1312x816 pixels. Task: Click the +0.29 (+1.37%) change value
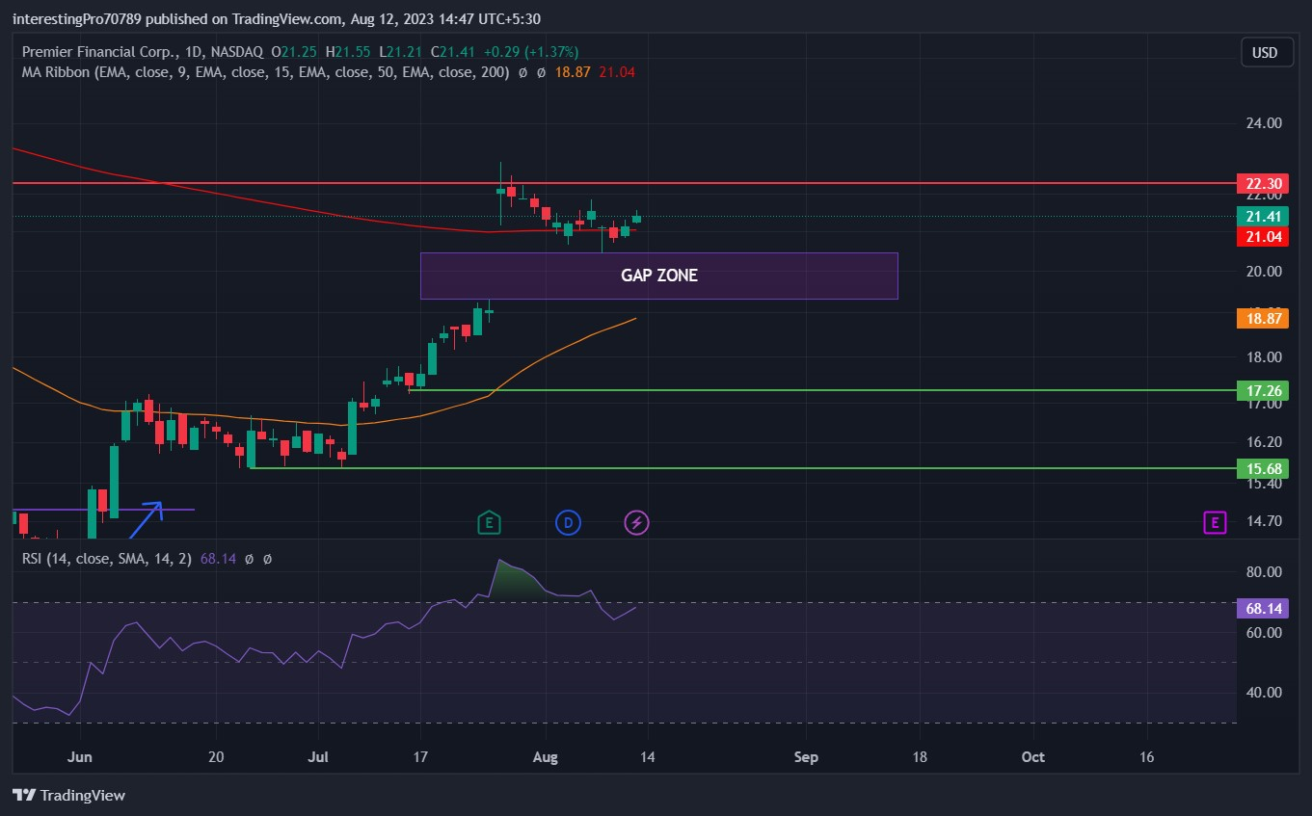click(x=531, y=51)
